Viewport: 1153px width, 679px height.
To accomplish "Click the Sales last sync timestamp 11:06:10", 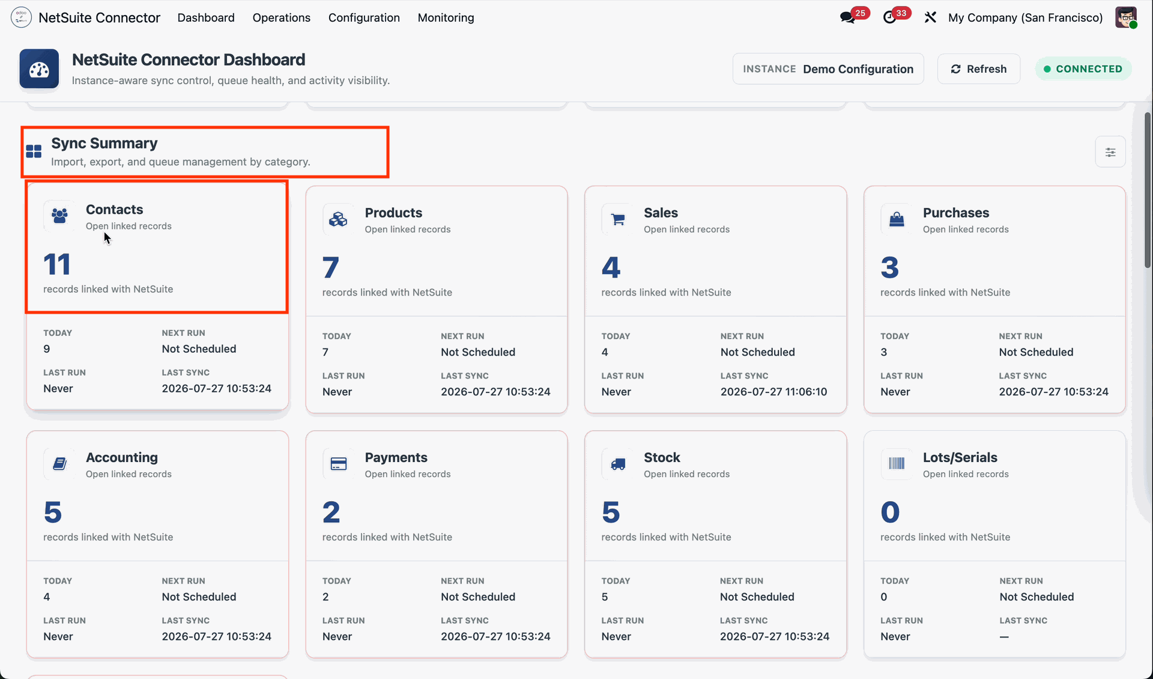I will pyautogui.click(x=773, y=392).
